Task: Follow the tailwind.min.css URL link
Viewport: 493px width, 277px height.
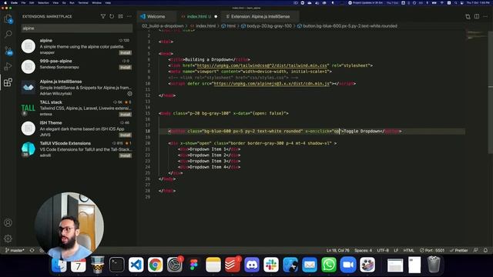Action: pos(262,65)
